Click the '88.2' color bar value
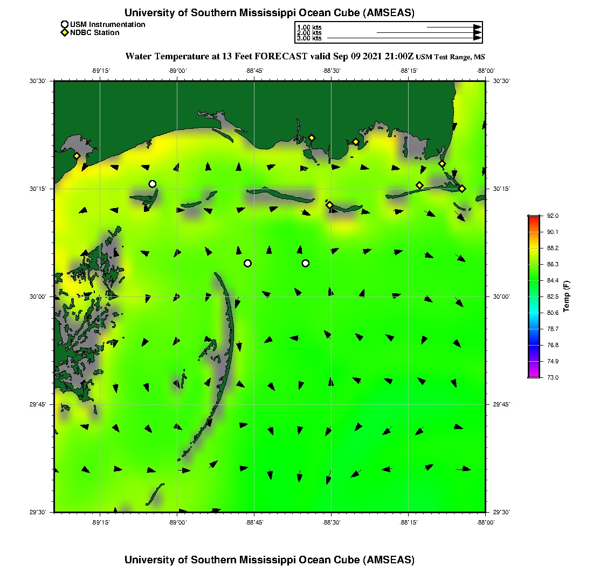The height and width of the screenshot is (566, 593). (553, 248)
